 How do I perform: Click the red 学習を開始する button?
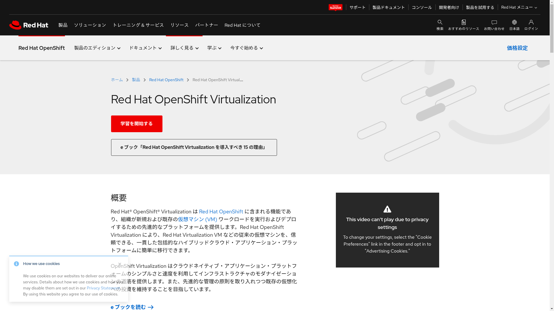click(x=137, y=124)
